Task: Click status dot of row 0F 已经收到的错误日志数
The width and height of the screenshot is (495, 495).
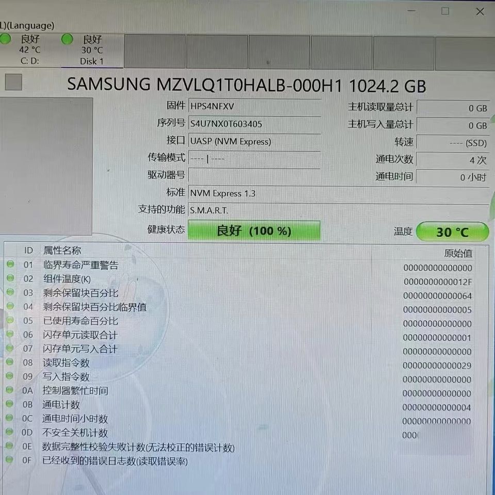Action: pos(9,459)
